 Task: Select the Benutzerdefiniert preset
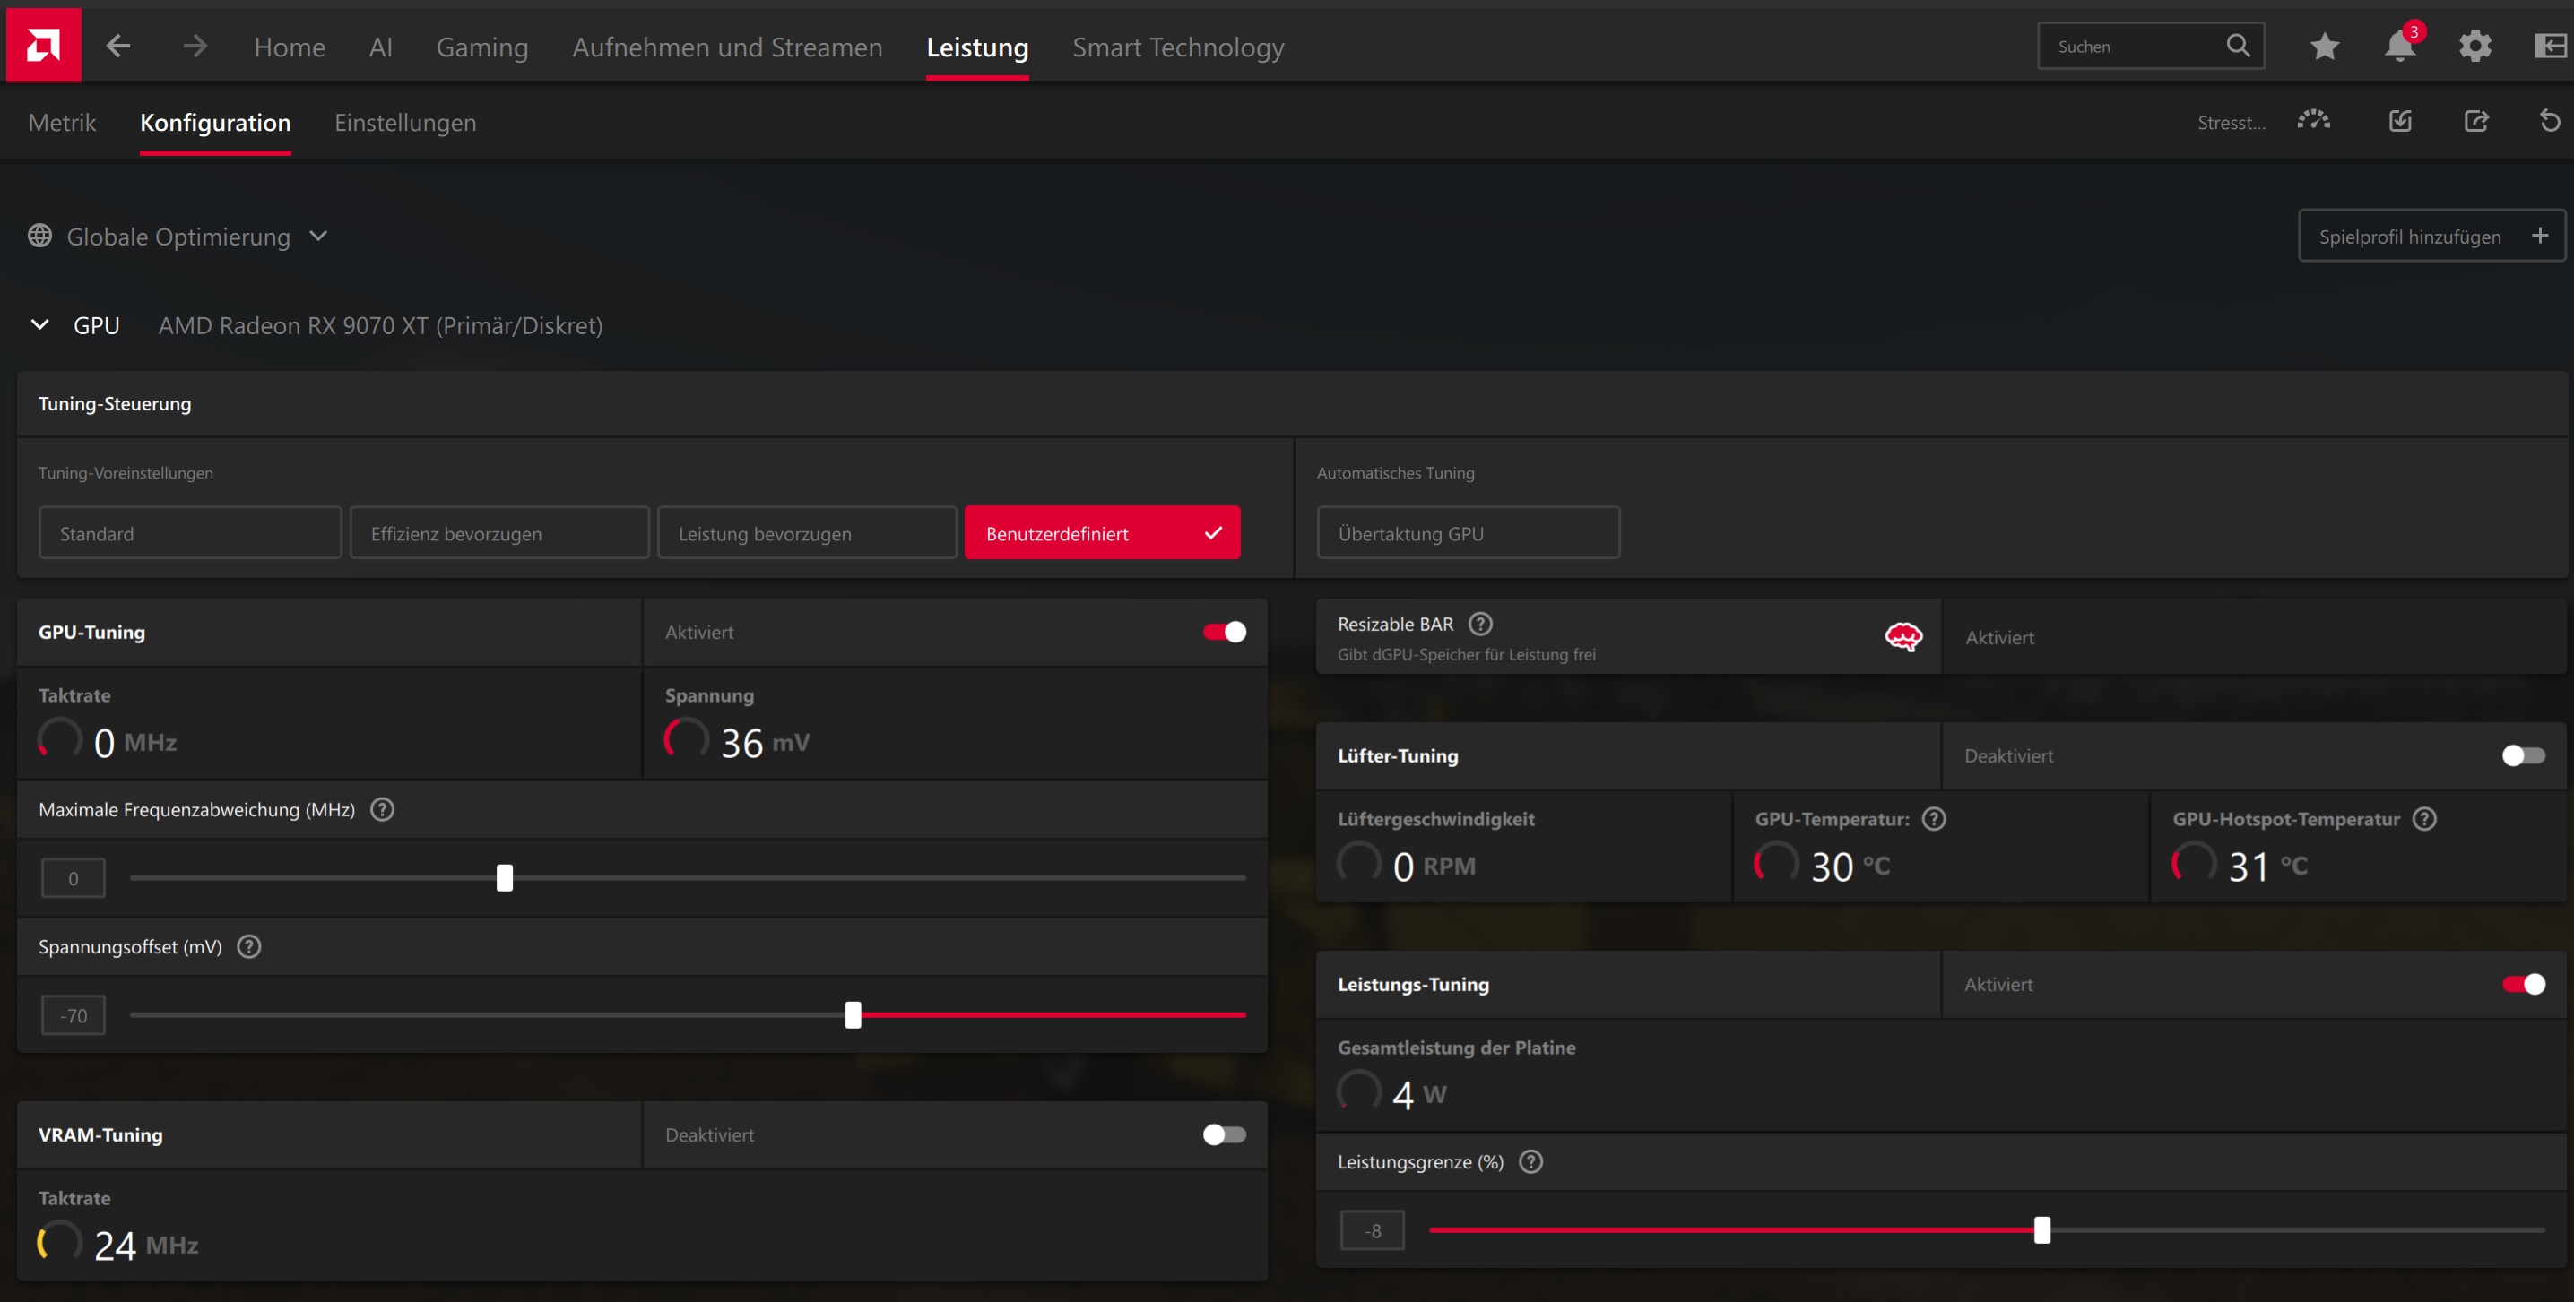pos(1102,533)
